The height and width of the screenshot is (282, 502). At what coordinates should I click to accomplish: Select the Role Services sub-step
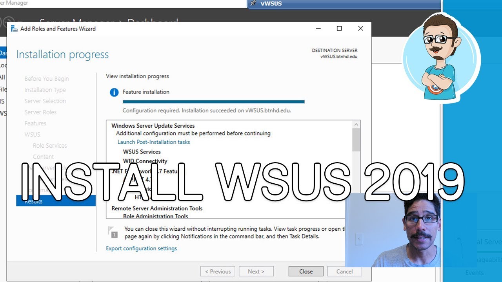[50, 145]
